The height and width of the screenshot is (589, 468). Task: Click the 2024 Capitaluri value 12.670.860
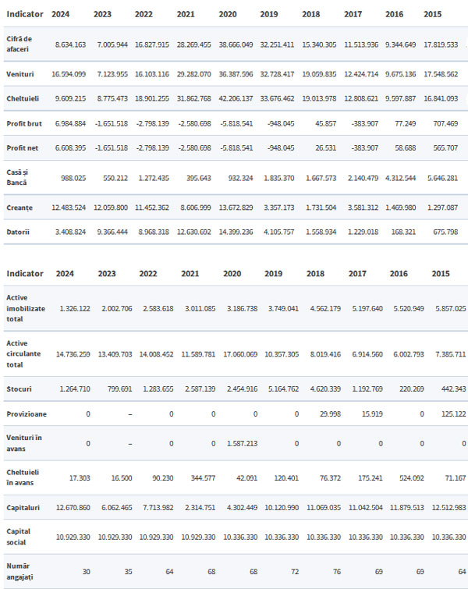click(x=73, y=508)
